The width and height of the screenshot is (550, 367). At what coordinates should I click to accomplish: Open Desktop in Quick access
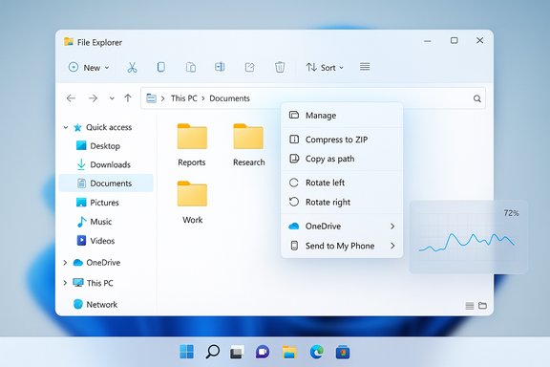point(98,145)
